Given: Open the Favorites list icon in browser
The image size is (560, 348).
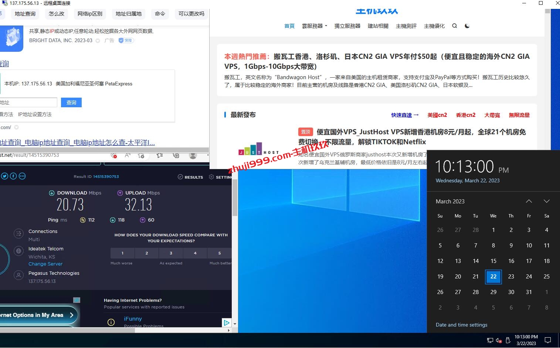Looking at the screenshot, I should (x=160, y=155).
